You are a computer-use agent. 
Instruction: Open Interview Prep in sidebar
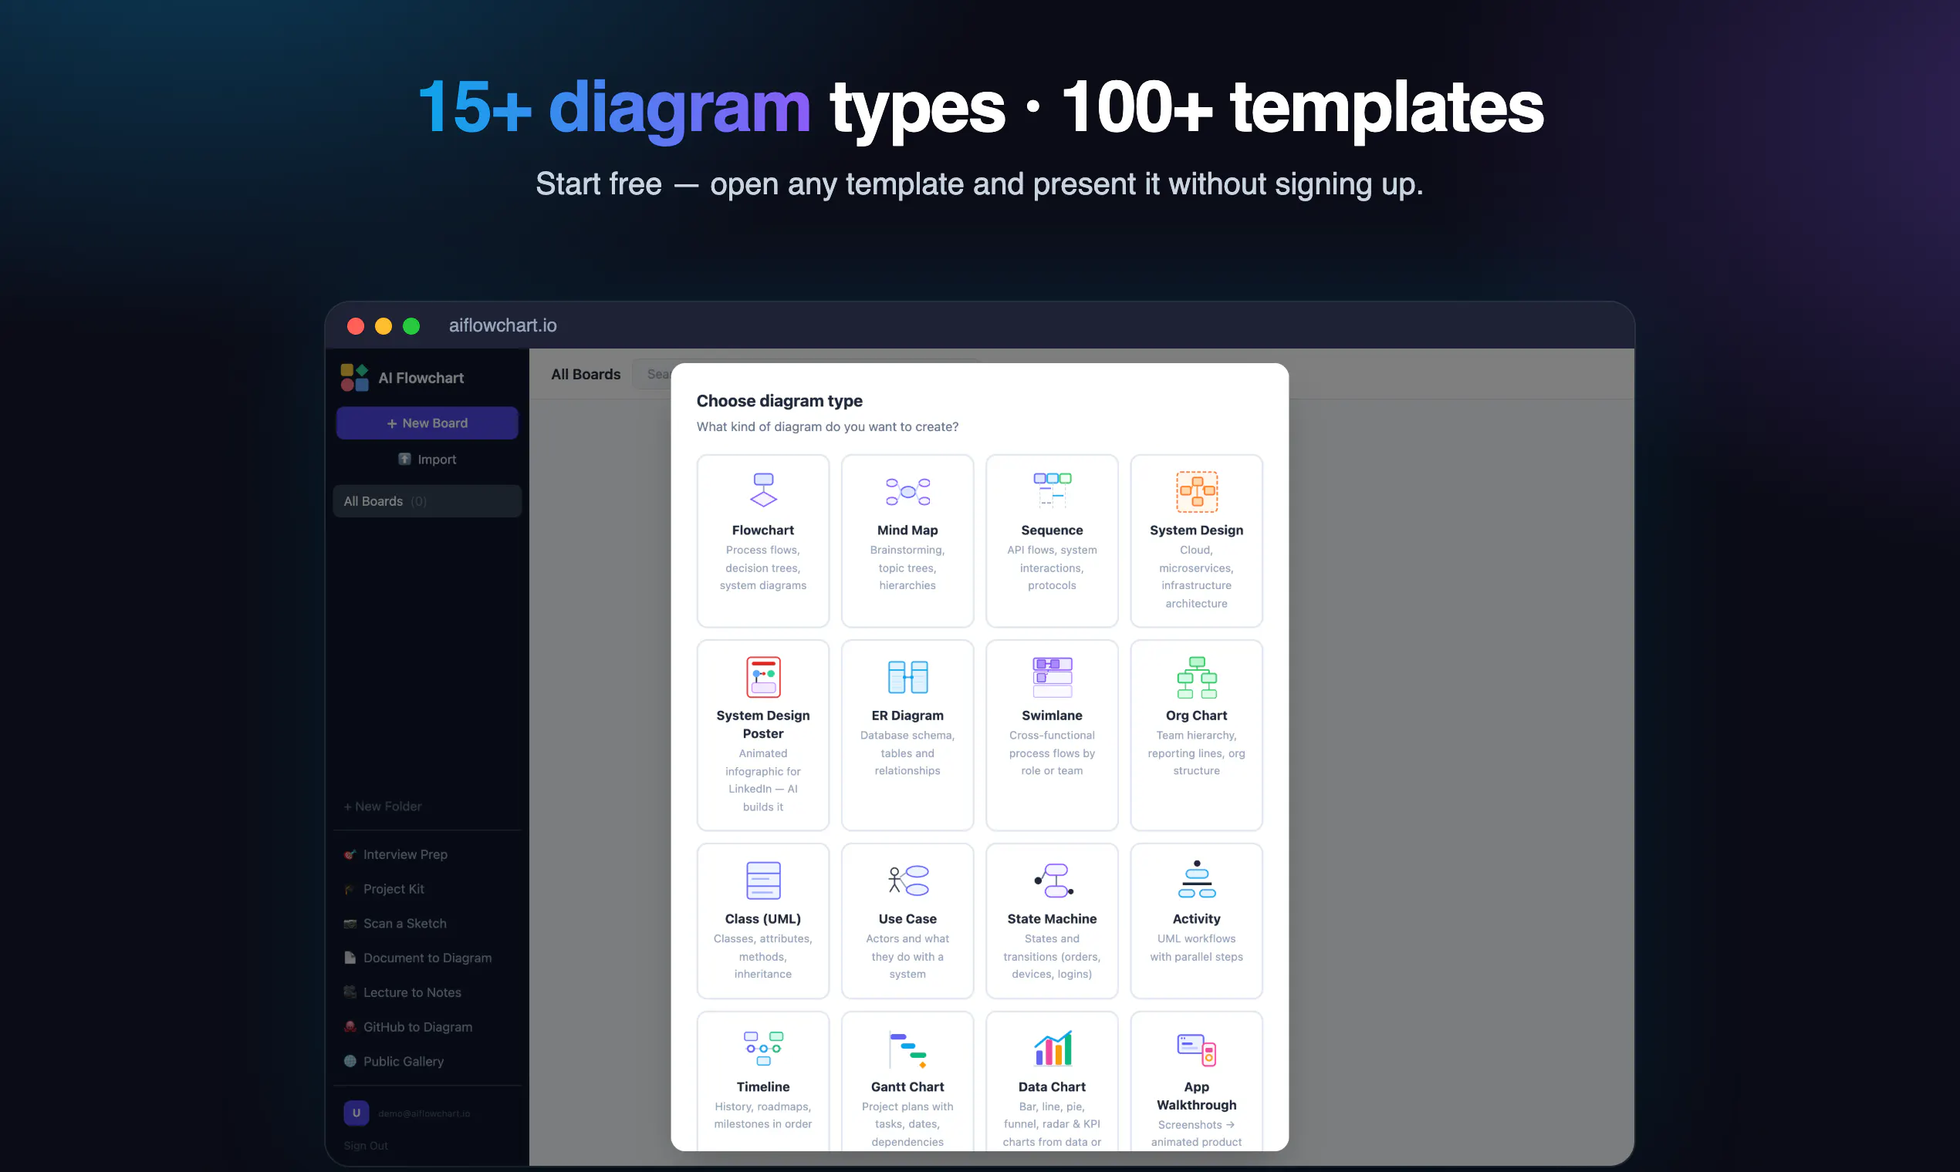(x=427, y=854)
